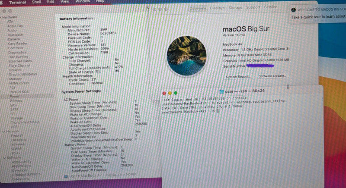Click the folder icon in Terminal title bar
Image resolution: width=346 pixels, height=188 pixels.
221,91
